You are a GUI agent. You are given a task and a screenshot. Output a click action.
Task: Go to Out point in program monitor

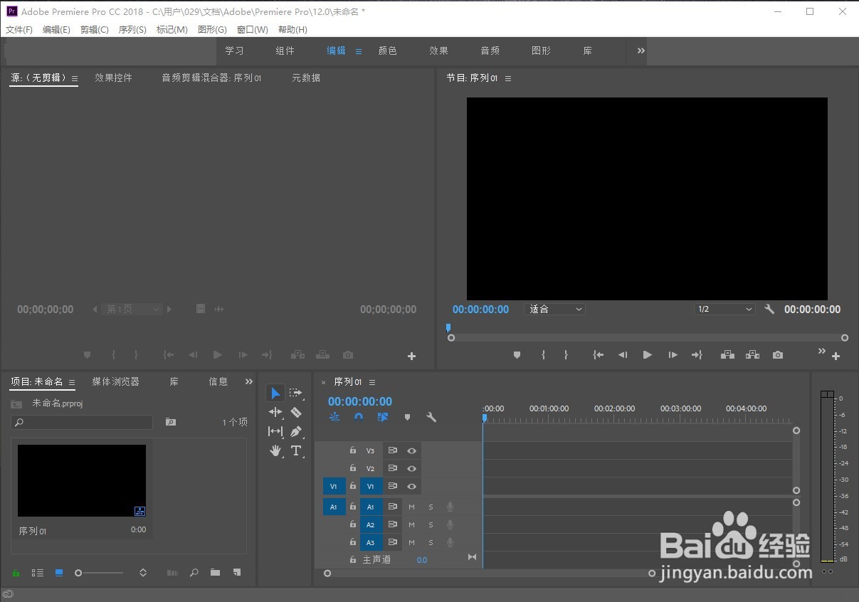[697, 354]
